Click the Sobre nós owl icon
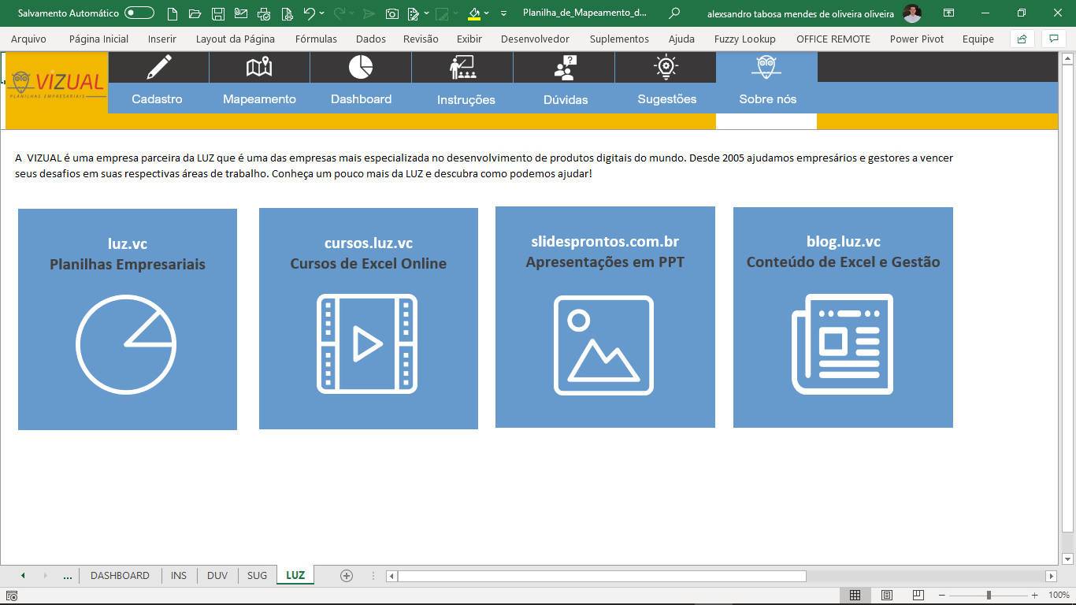1076x605 pixels. 766,67
